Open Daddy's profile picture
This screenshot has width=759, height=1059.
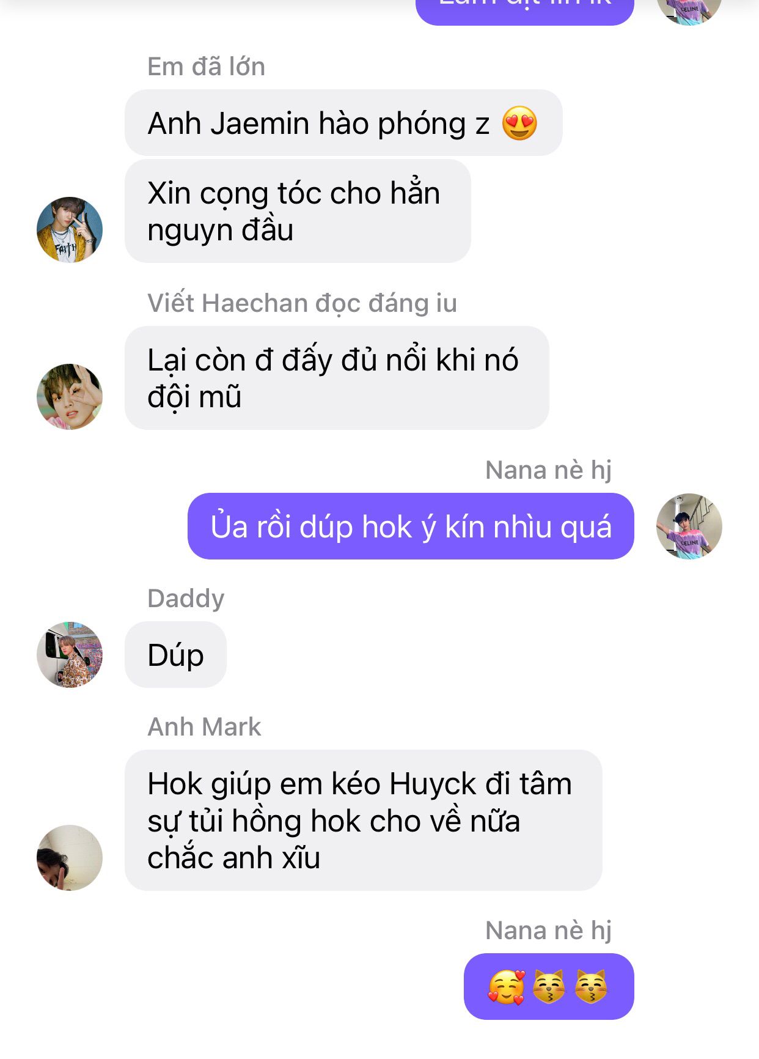(70, 655)
